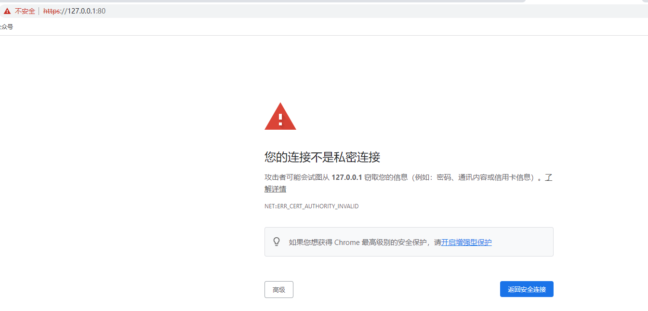
Task: Select the separator area after 不安全 label
Action: point(38,11)
